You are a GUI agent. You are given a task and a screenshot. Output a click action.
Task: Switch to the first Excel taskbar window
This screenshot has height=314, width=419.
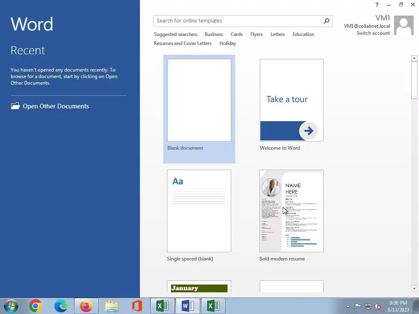coord(162,306)
